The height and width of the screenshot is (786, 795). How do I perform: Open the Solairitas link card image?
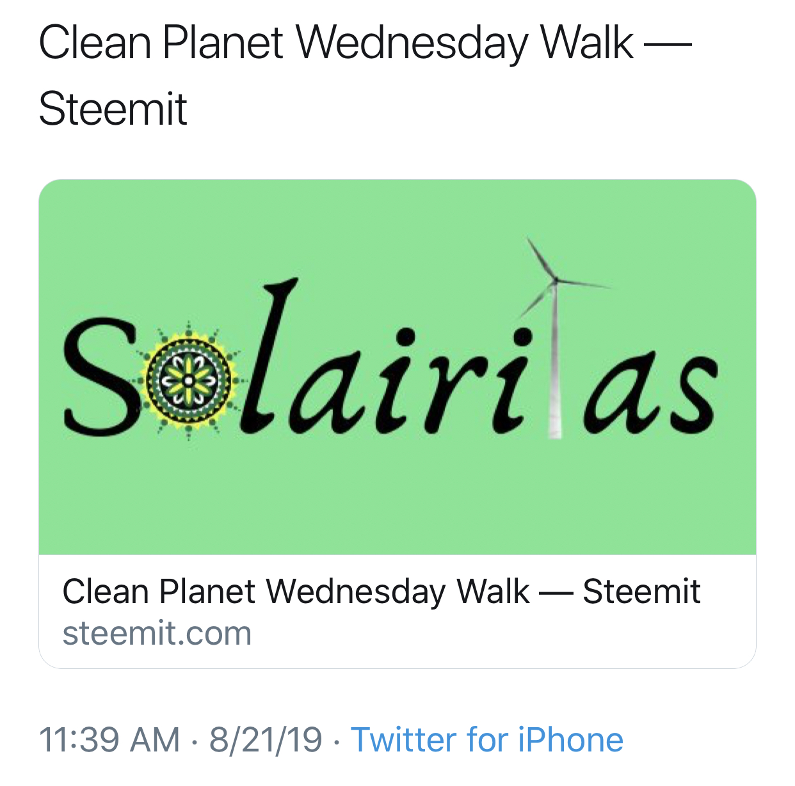(397, 367)
